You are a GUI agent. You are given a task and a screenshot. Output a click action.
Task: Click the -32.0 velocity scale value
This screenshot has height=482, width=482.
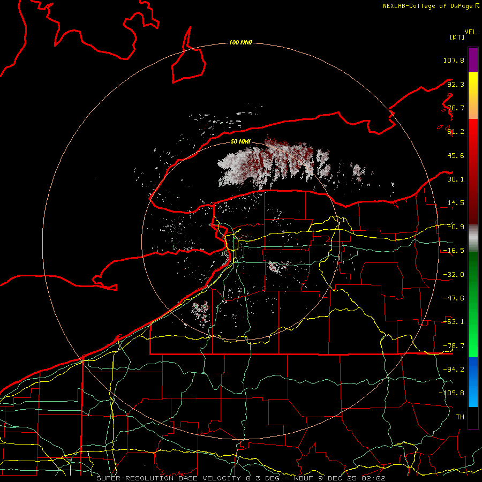[x=454, y=275]
